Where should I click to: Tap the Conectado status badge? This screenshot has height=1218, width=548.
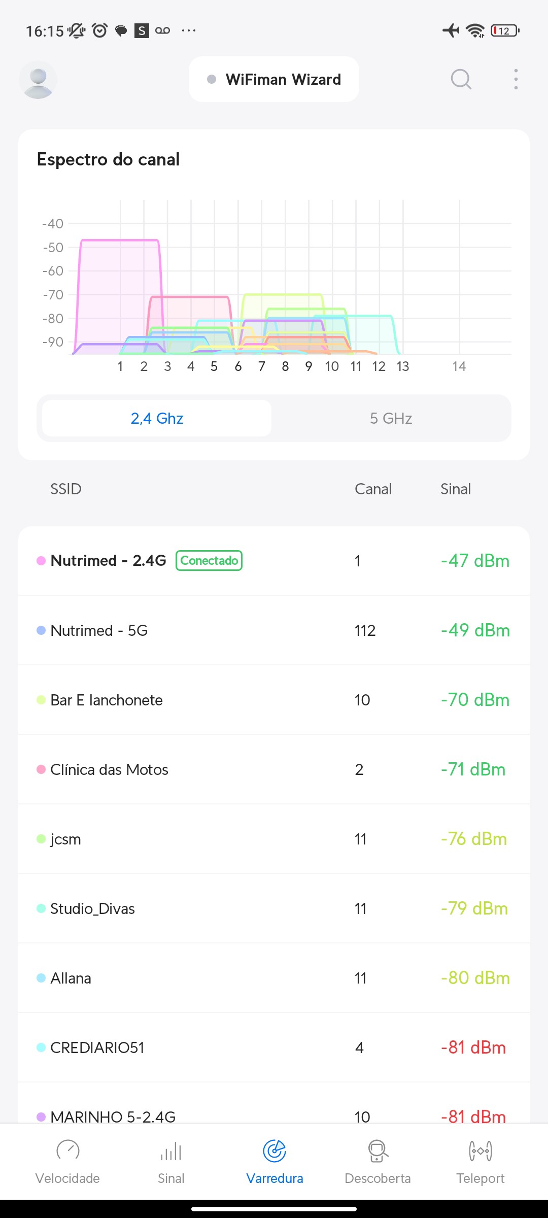[x=209, y=561]
